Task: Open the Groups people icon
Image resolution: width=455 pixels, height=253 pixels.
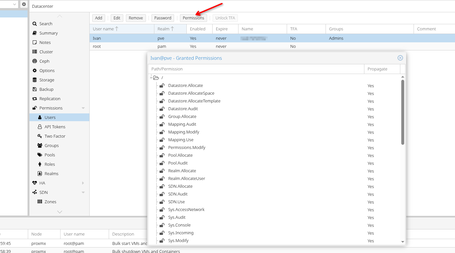Action: 40,145
